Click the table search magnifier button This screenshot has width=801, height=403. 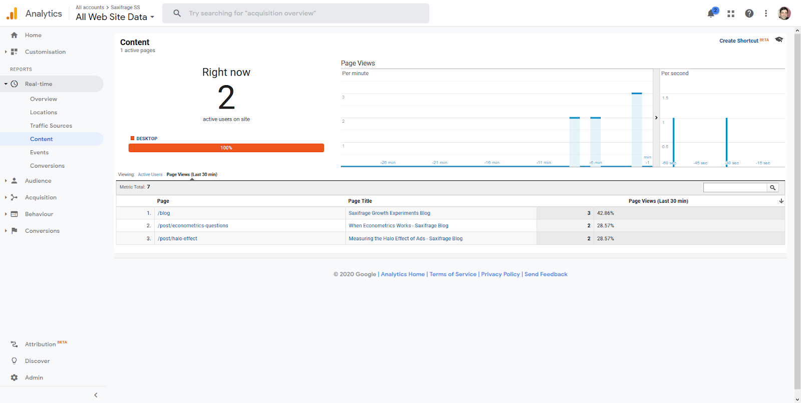(x=773, y=188)
